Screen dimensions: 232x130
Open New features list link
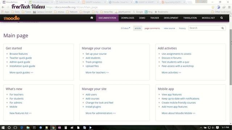[20, 113]
